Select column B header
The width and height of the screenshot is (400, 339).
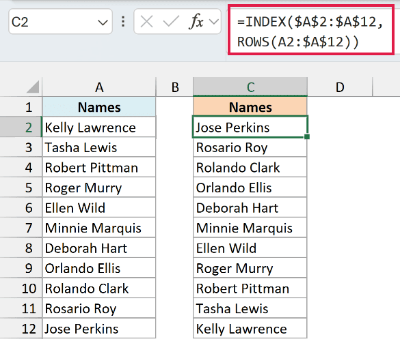tap(175, 87)
